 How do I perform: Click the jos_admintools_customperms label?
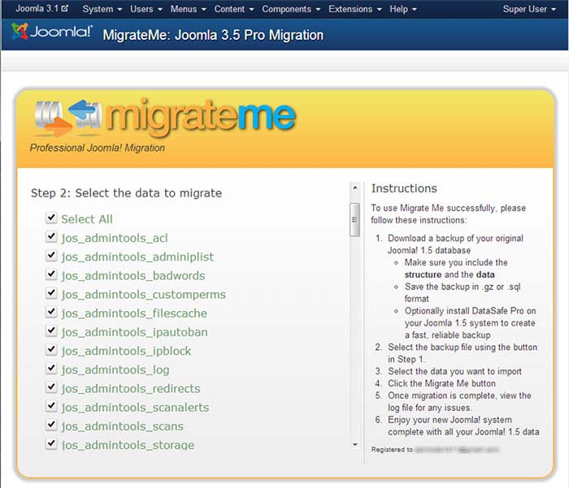[143, 295]
